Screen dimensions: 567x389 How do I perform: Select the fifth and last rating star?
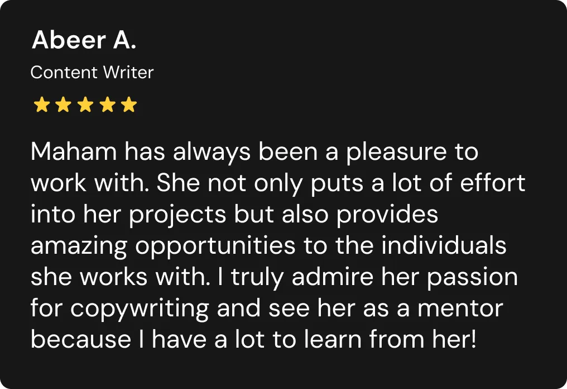[128, 105]
